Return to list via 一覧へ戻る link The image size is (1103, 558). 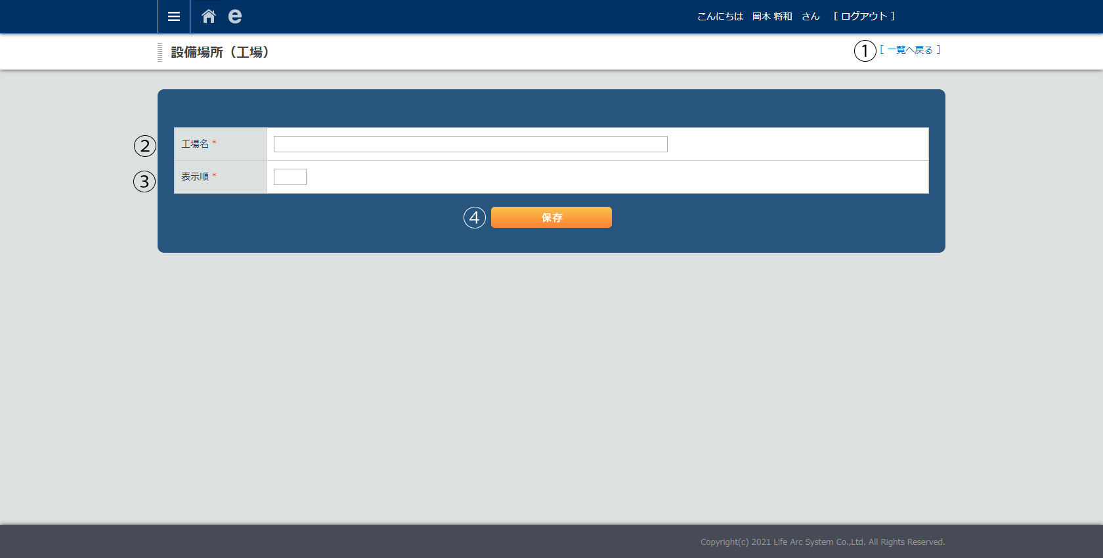coord(910,50)
